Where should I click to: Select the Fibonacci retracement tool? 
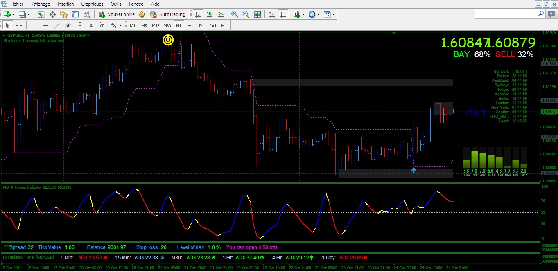tap(80, 25)
